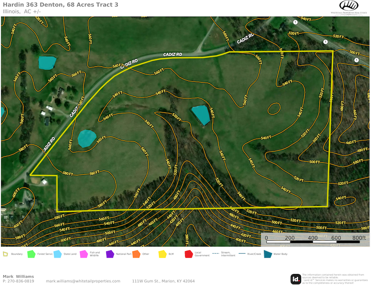Click the intermittent Stream legend line
The width and height of the screenshot is (371, 286).
tap(215, 254)
